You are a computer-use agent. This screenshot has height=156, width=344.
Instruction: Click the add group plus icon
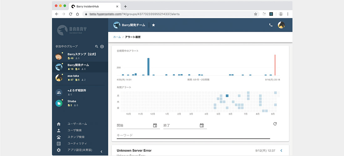coord(102,46)
